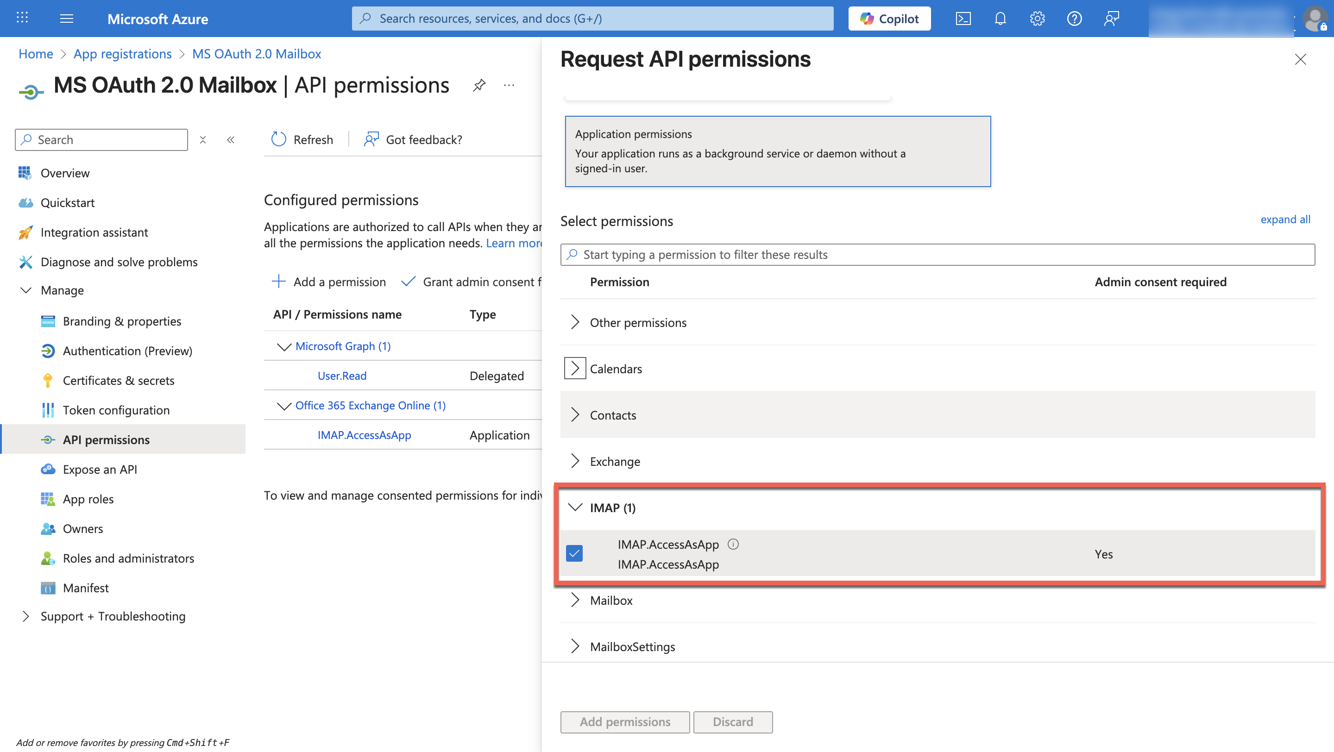
Task: Go to Manifest in the sidebar
Action: 85,588
